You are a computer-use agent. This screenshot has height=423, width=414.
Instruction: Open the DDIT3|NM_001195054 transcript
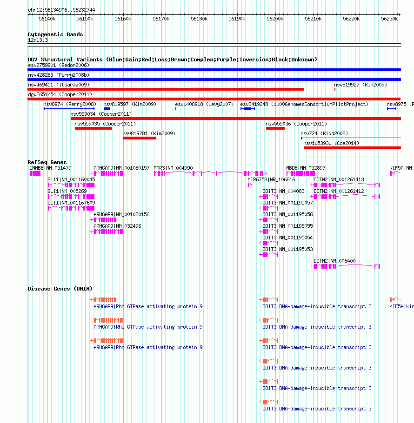[x=268, y=243]
